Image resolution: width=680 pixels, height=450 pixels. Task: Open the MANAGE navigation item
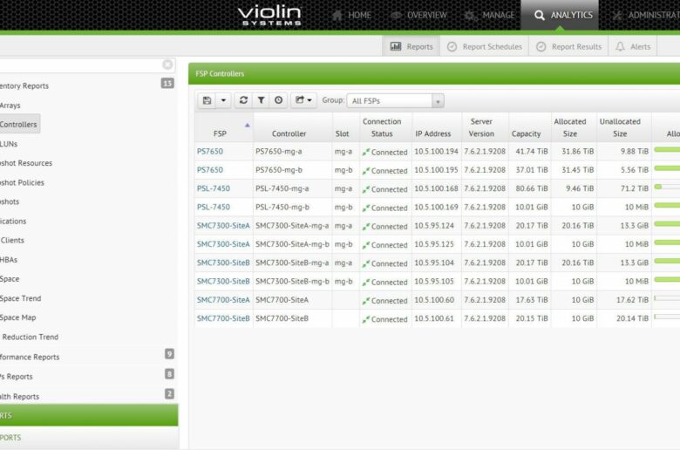[489, 15]
